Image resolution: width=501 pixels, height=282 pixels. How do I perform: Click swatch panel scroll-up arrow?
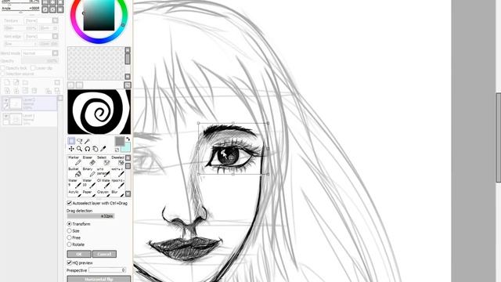[128, 50]
